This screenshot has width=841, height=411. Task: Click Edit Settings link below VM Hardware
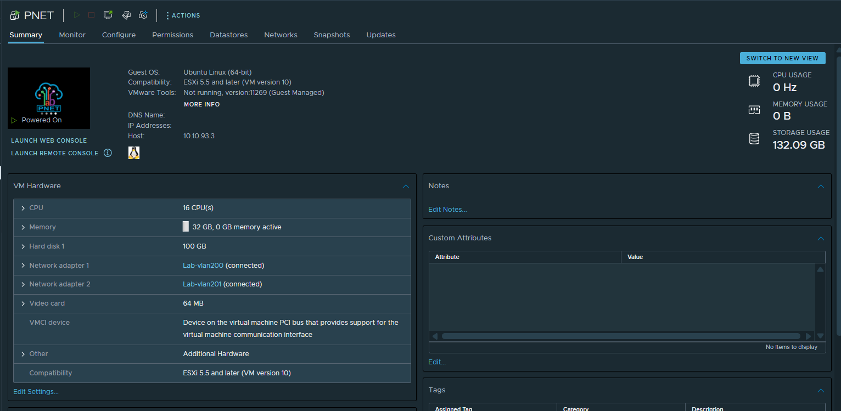36,392
